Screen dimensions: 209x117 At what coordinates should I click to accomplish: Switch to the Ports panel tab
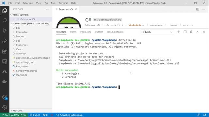73,32
